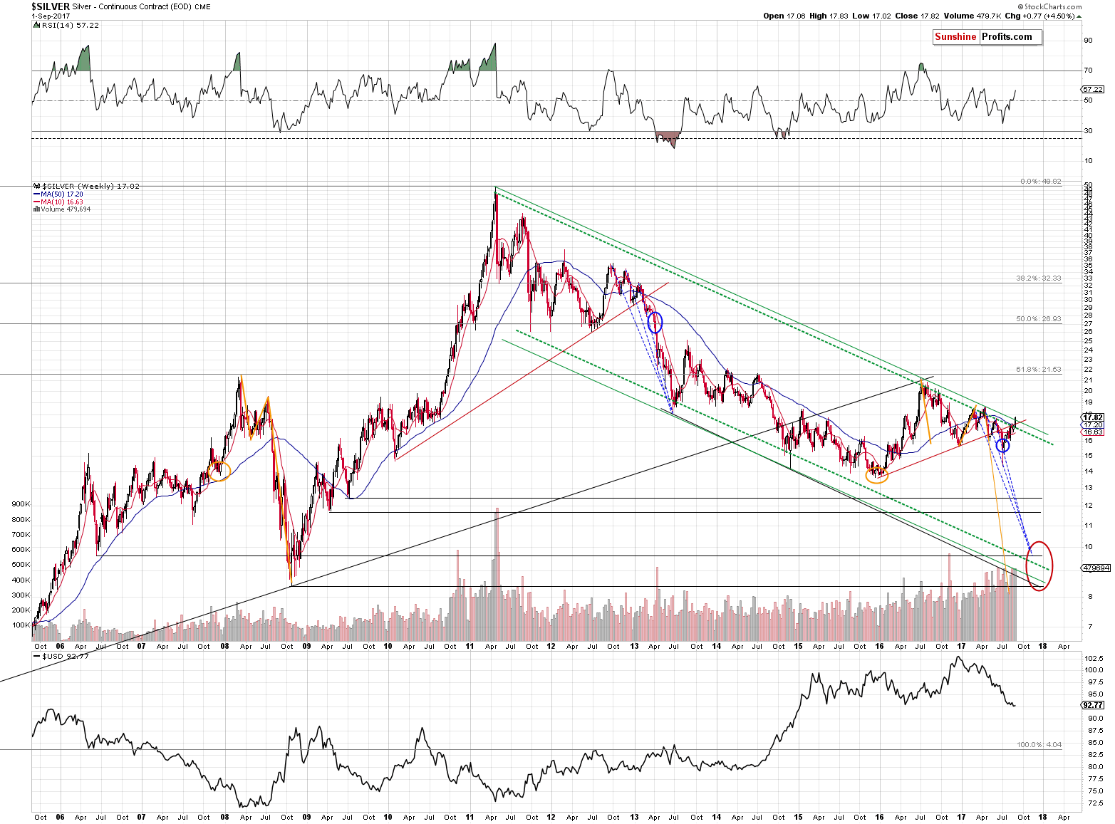Click the Open 17.06 value

click(784, 16)
